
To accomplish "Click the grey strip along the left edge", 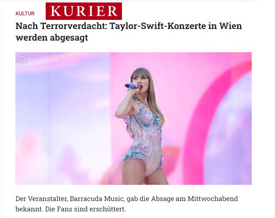I will [x=2, y=114].
